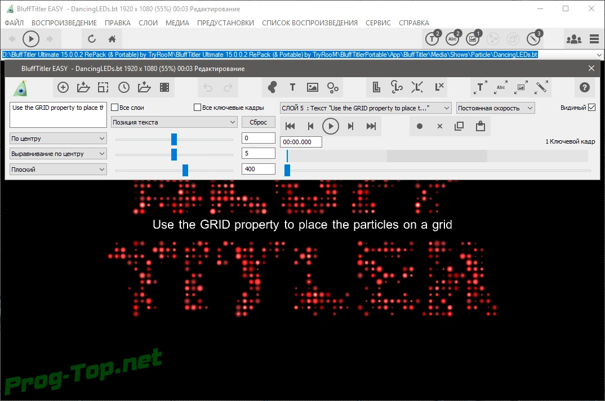Click the delete layer X icon
The image size is (605, 401).
(x=439, y=88)
